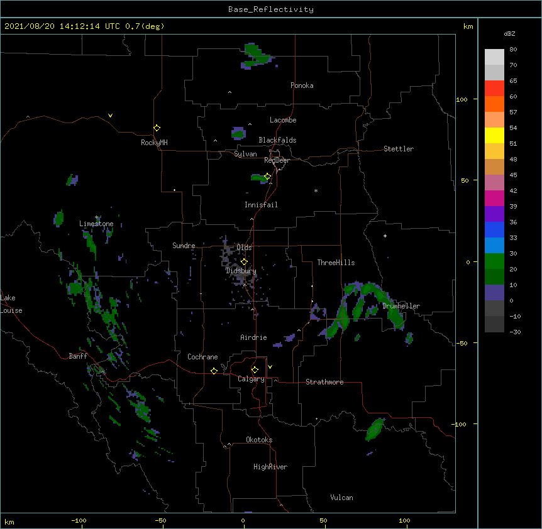Click the -50 tick on the horizontal km axis
The height and width of the screenshot is (529, 542).
[160, 520]
